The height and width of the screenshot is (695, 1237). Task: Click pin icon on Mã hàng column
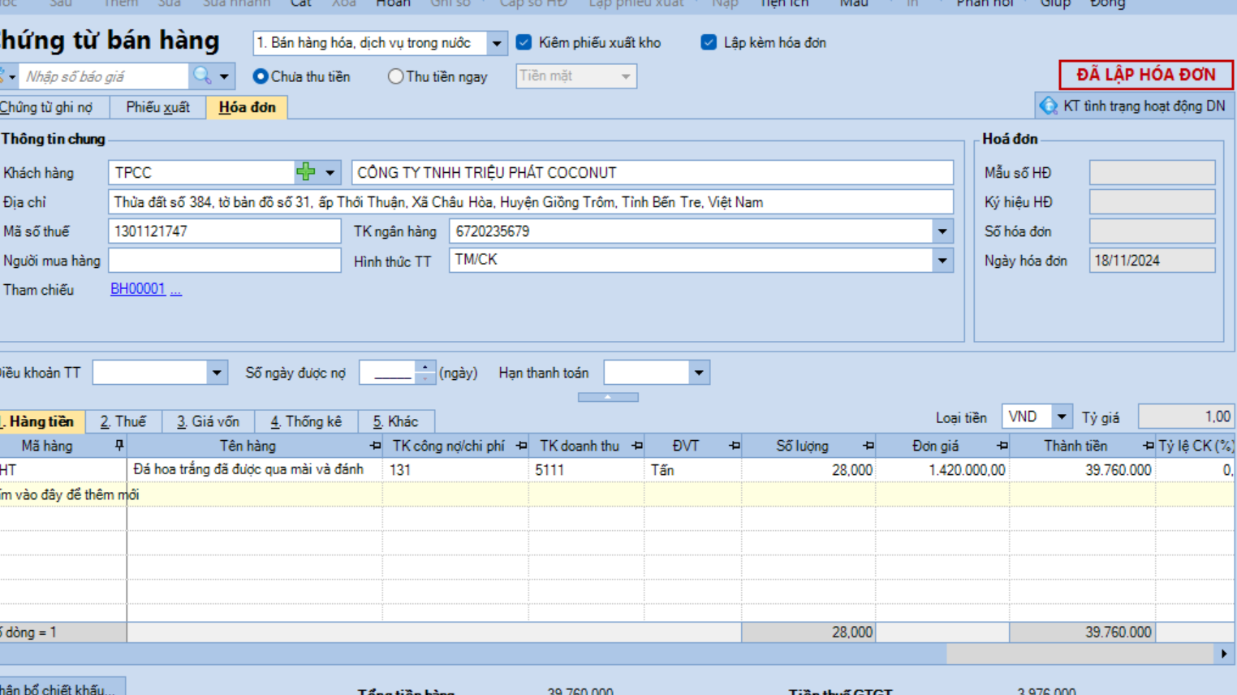119,446
